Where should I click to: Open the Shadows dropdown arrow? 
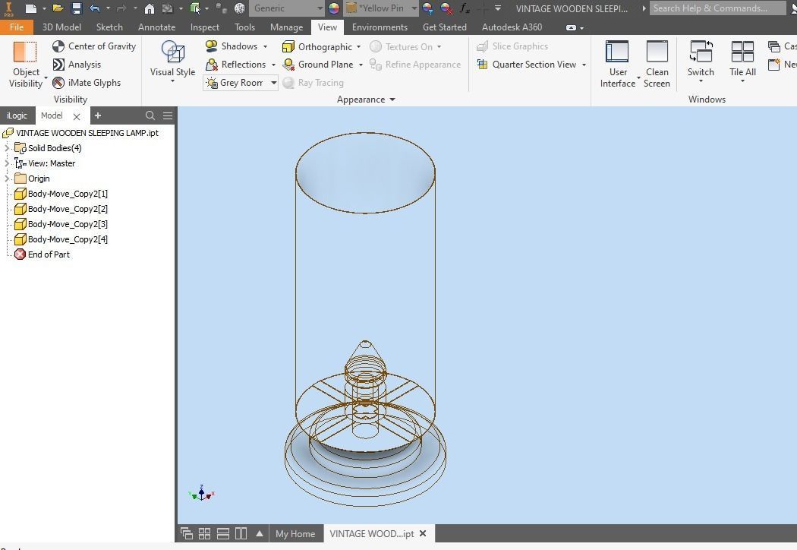coord(265,47)
